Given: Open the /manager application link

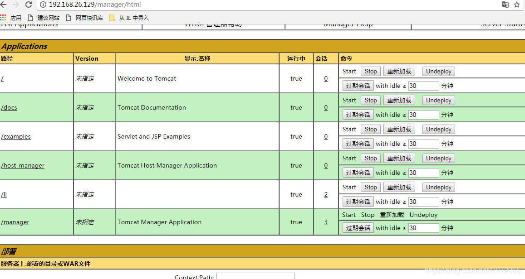Looking at the screenshot, I should 15,222.
